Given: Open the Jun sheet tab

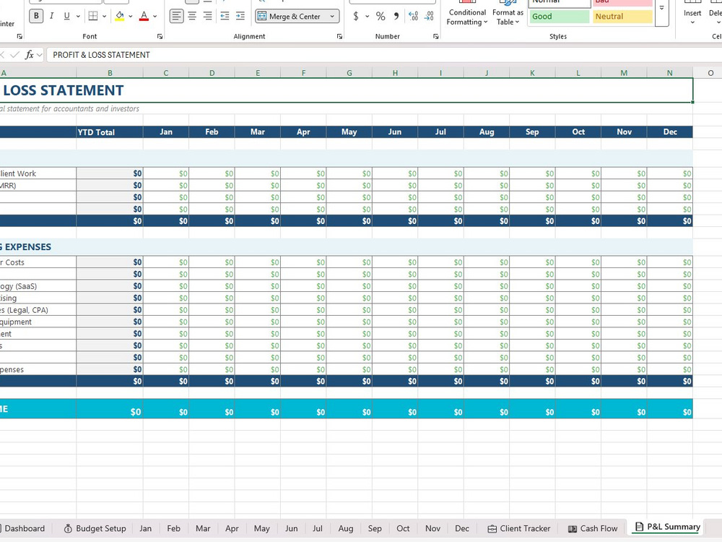Looking at the screenshot, I should (x=292, y=528).
